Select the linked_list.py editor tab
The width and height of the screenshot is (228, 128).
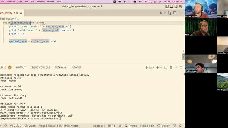pyautogui.click(x=9, y=13)
